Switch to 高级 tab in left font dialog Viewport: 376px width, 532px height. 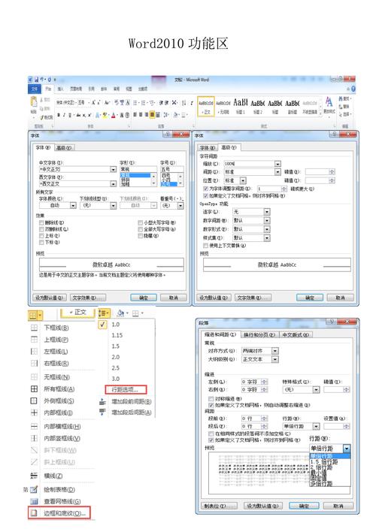point(64,148)
